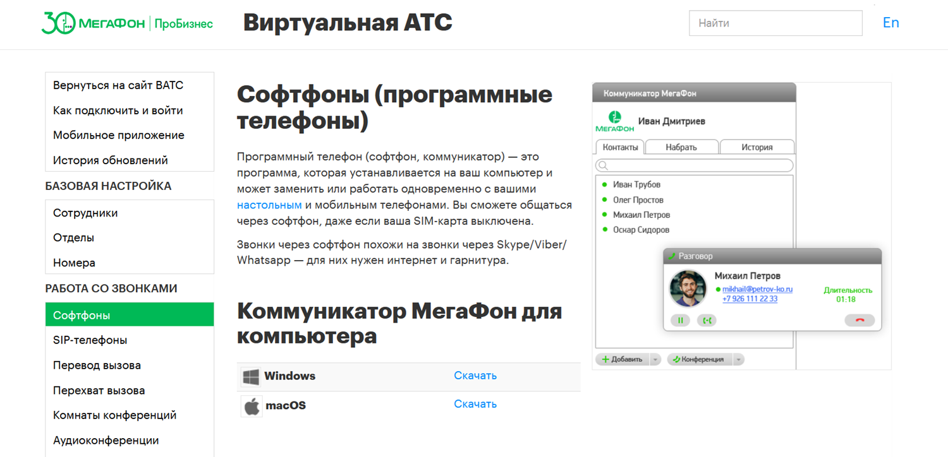Click phone number +7 926 111 22 33
Image resolution: width=948 pixels, height=457 pixels.
tap(750, 299)
